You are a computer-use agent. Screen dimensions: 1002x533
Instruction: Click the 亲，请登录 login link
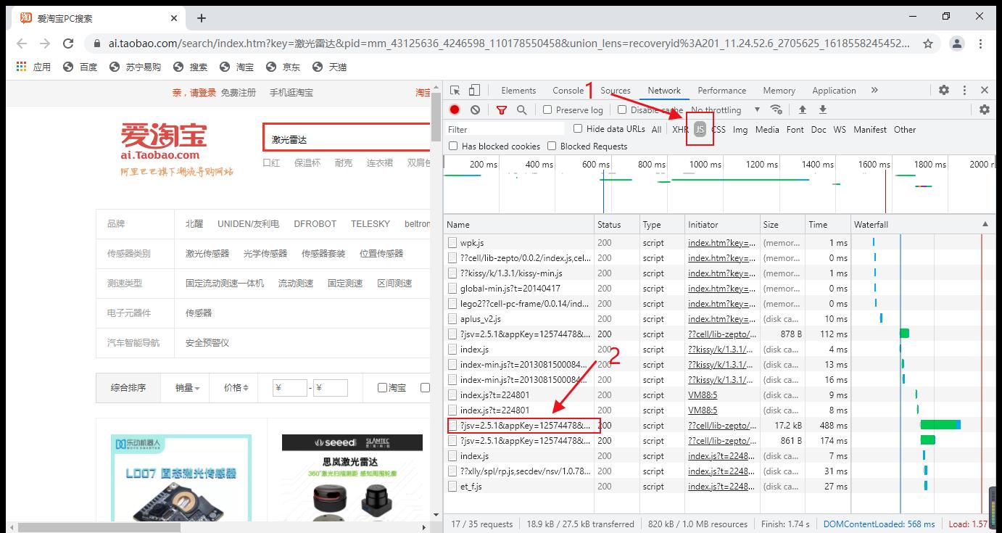194,93
